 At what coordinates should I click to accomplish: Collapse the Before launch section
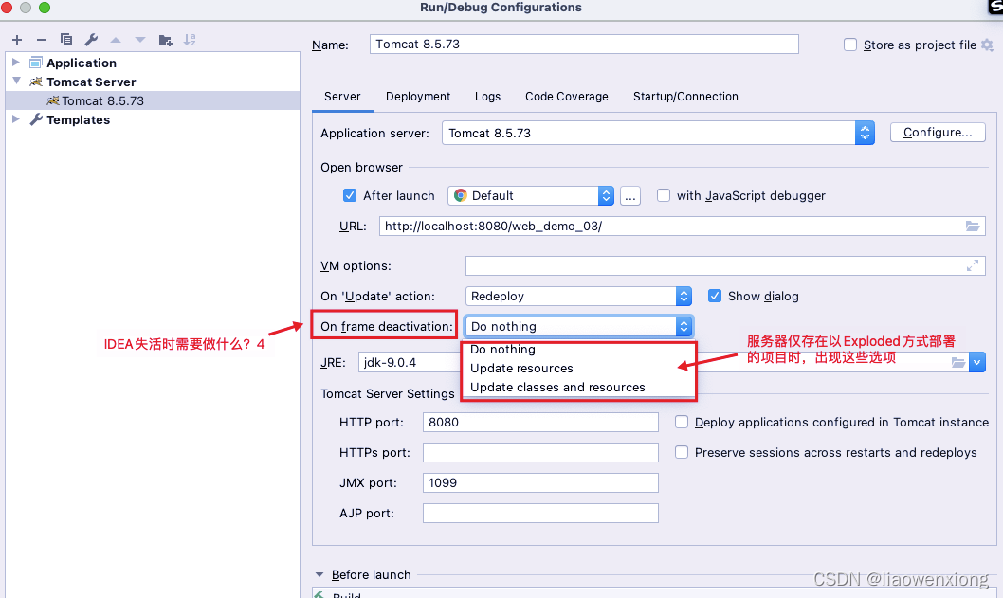(x=319, y=574)
